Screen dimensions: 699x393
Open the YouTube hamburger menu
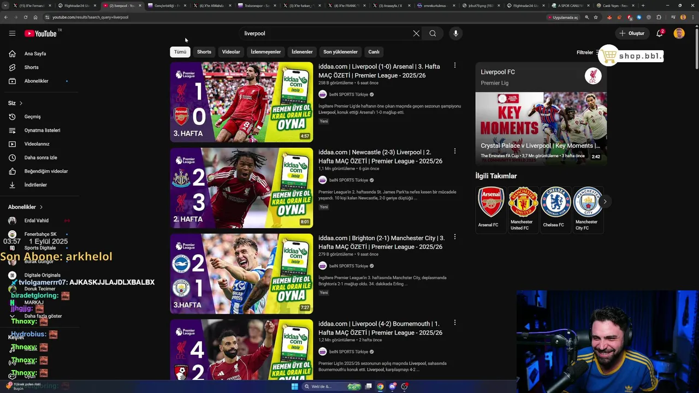[x=12, y=33]
